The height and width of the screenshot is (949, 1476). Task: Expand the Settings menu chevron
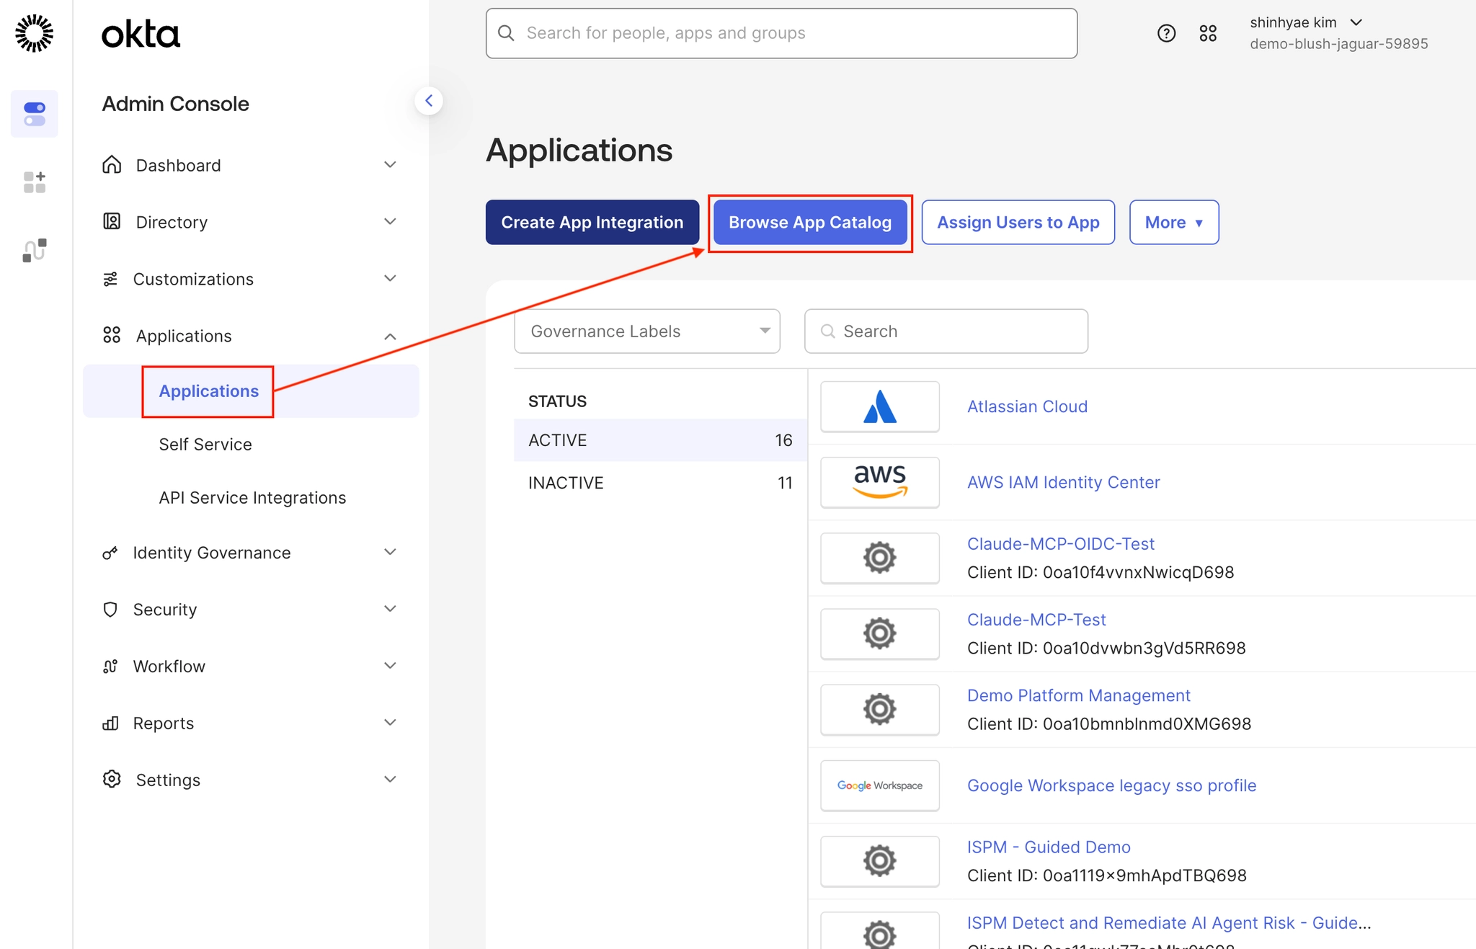(x=390, y=780)
